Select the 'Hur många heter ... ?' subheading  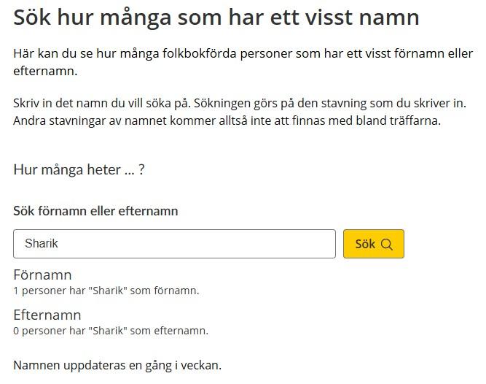click(79, 170)
